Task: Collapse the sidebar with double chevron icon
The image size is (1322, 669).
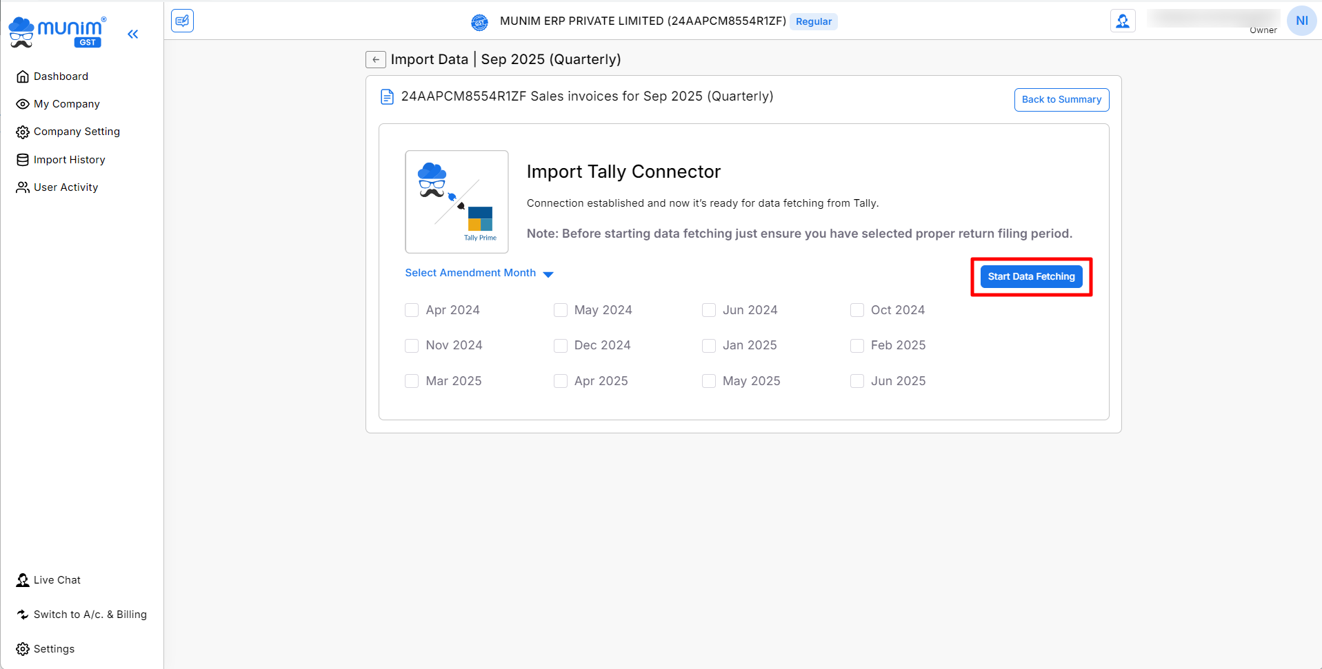Action: click(133, 34)
